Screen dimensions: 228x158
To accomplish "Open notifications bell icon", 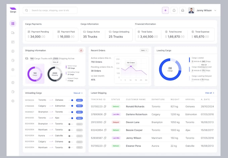I will pos(174,10).
